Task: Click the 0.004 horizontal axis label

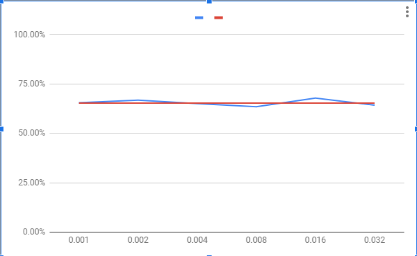Action: pos(197,240)
